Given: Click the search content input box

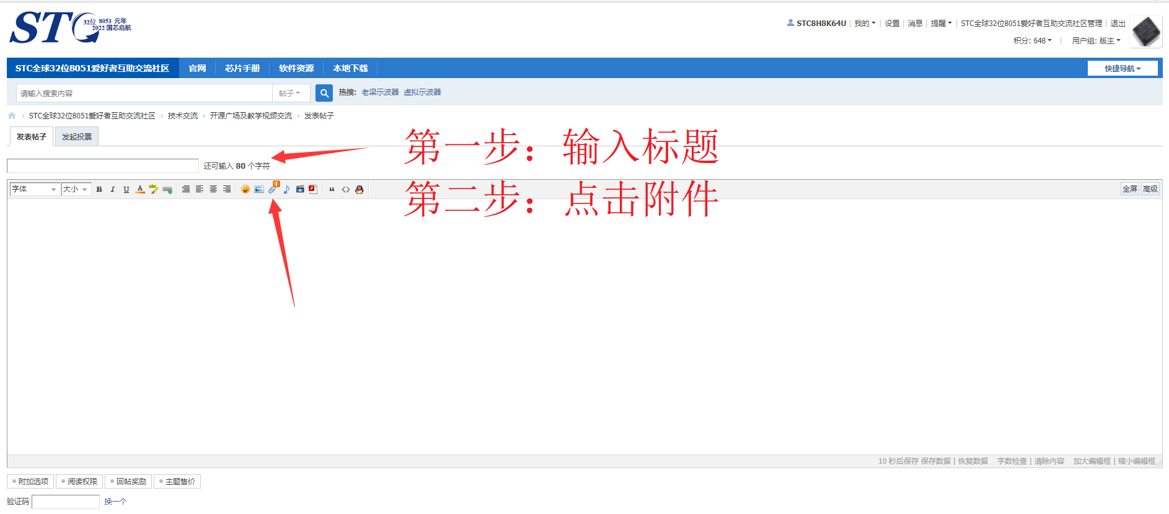Looking at the screenshot, I should point(144,93).
